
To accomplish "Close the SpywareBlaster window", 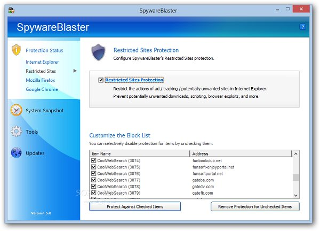I will [301, 9].
